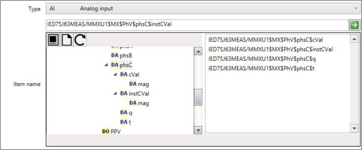Select mag under instCVal in tree

(139, 103)
